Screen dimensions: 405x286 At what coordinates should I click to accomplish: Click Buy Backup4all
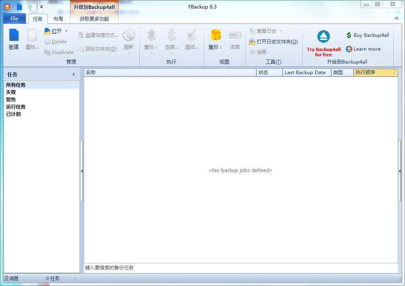368,35
